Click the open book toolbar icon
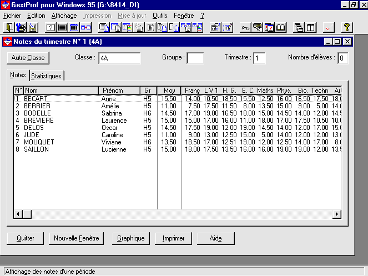368x276 pixels. (281, 27)
